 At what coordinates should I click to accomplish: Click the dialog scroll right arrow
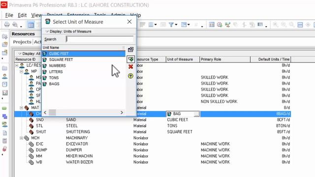pyautogui.click(x=122, y=113)
